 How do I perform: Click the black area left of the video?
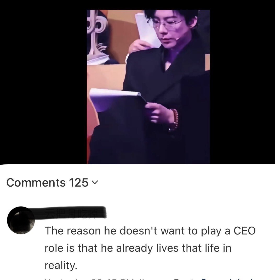pos(43,82)
